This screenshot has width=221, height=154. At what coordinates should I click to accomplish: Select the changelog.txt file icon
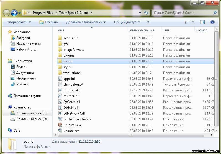(60, 84)
